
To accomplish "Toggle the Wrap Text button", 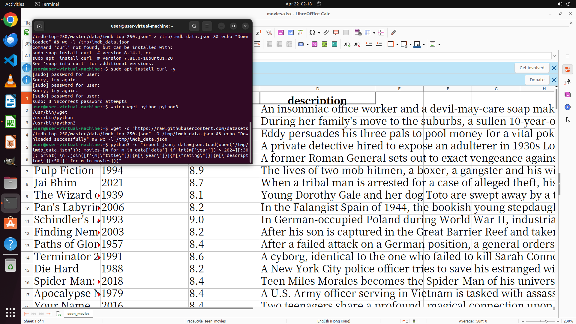I will [x=257, y=44].
